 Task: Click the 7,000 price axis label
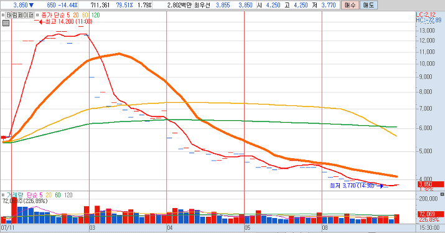(426, 108)
